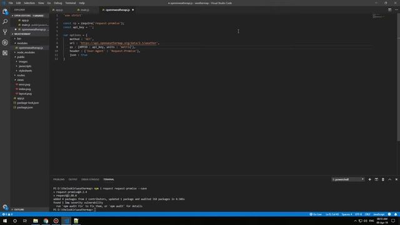Switch to the Debug Console panel tab
Image resolution: width=400 pixels, height=225 pixels.
(90, 179)
